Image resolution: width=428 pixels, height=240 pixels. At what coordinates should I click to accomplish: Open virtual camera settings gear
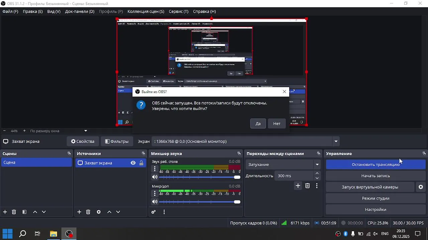point(421,187)
